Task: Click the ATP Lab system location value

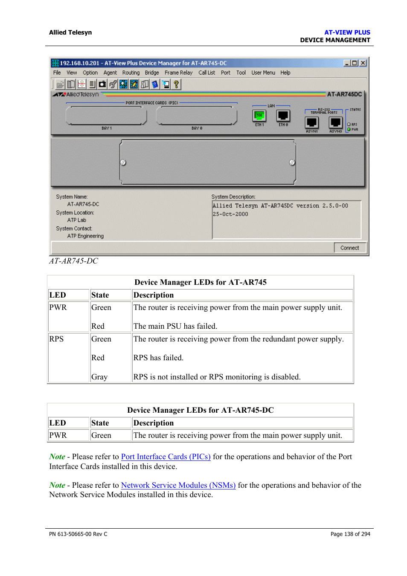Action: pos(77,220)
